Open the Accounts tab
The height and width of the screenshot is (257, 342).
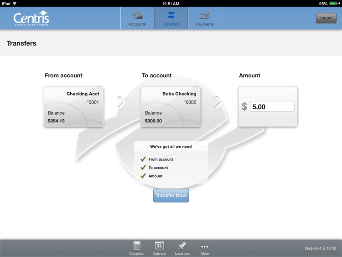tap(137, 18)
